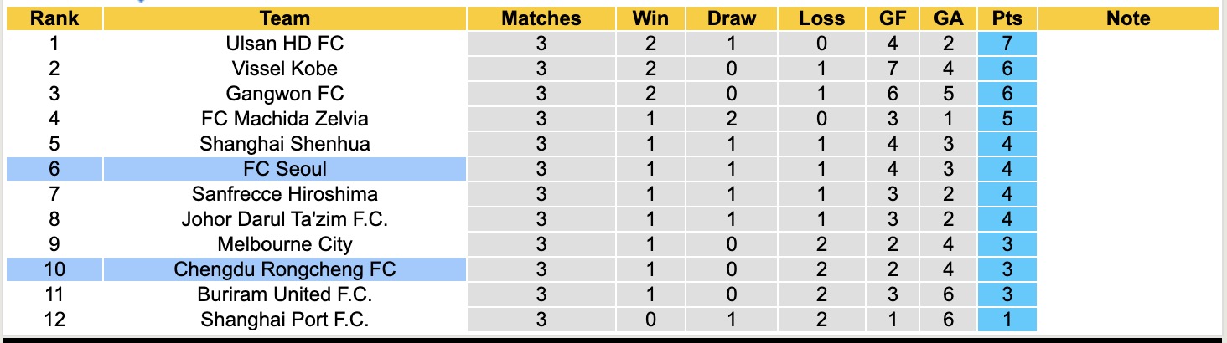
Task: Select Shanghai Port F.C. in the table
Action: tap(284, 320)
